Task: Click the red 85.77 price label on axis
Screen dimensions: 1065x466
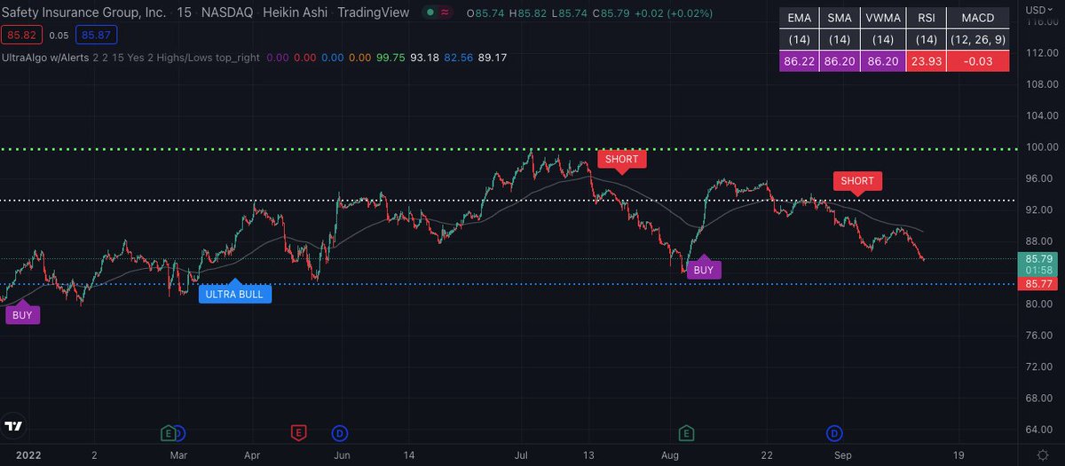Action: click(1037, 284)
